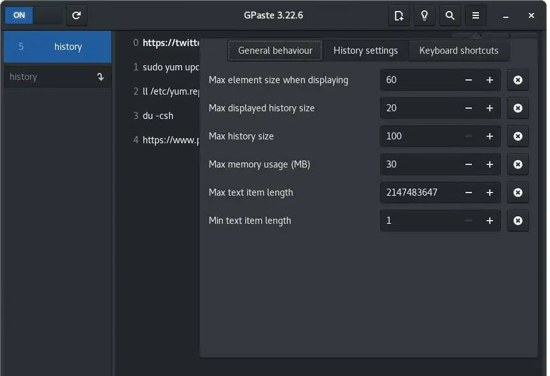This screenshot has width=550, height=376.
Task: Click the lightbulb icon in header
Action: pos(425,15)
